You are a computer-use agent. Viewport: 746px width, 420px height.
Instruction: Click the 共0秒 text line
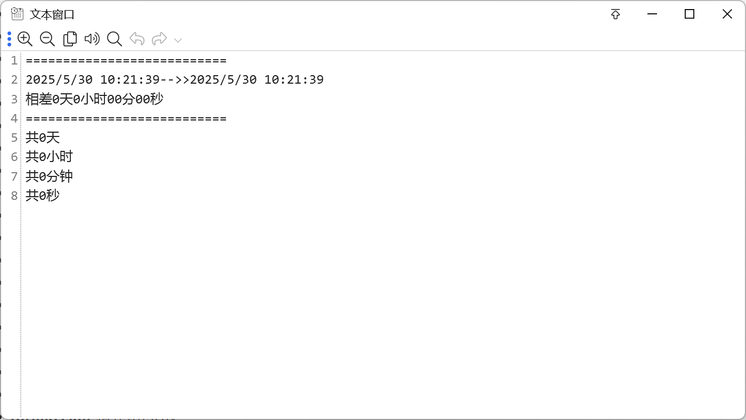(x=43, y=195)
